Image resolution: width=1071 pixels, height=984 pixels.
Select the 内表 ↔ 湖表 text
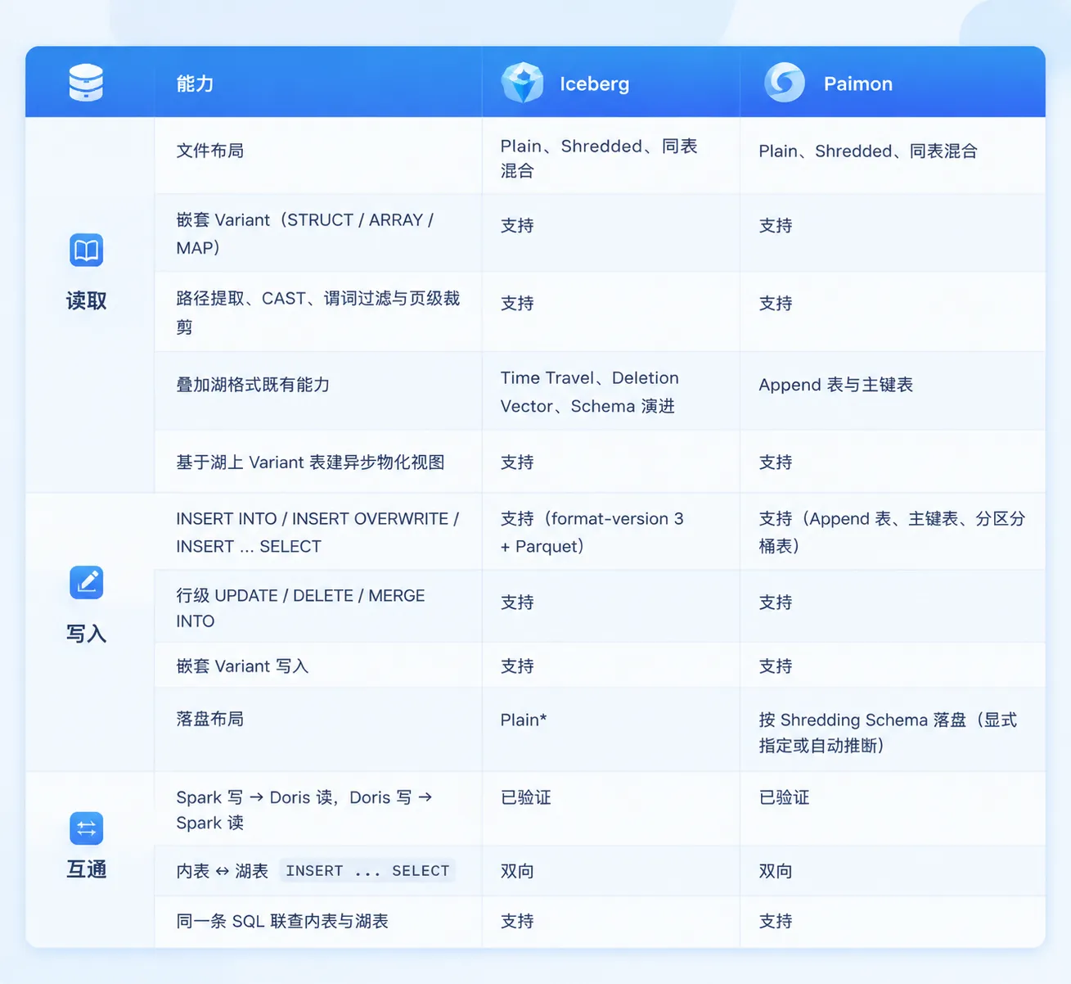(223, 871)
